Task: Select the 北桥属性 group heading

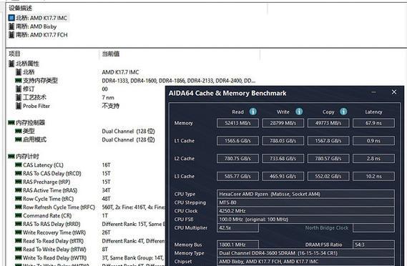Action: [24, 64]
